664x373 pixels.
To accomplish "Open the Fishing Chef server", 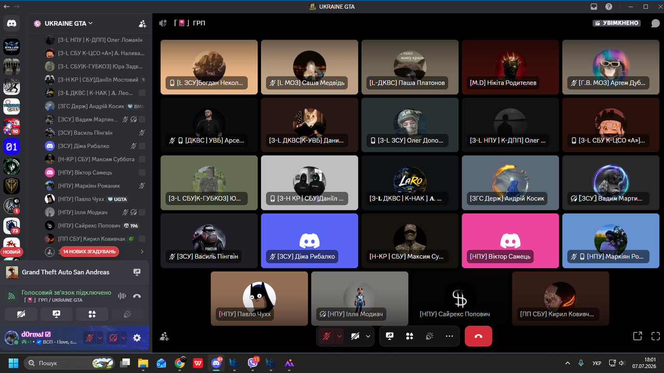I will click(11, 106).
